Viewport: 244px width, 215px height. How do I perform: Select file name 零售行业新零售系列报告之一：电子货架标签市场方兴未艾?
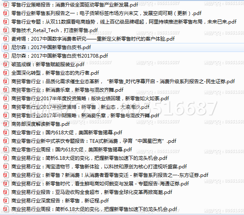pyautogui.click(x=106, y=13)
